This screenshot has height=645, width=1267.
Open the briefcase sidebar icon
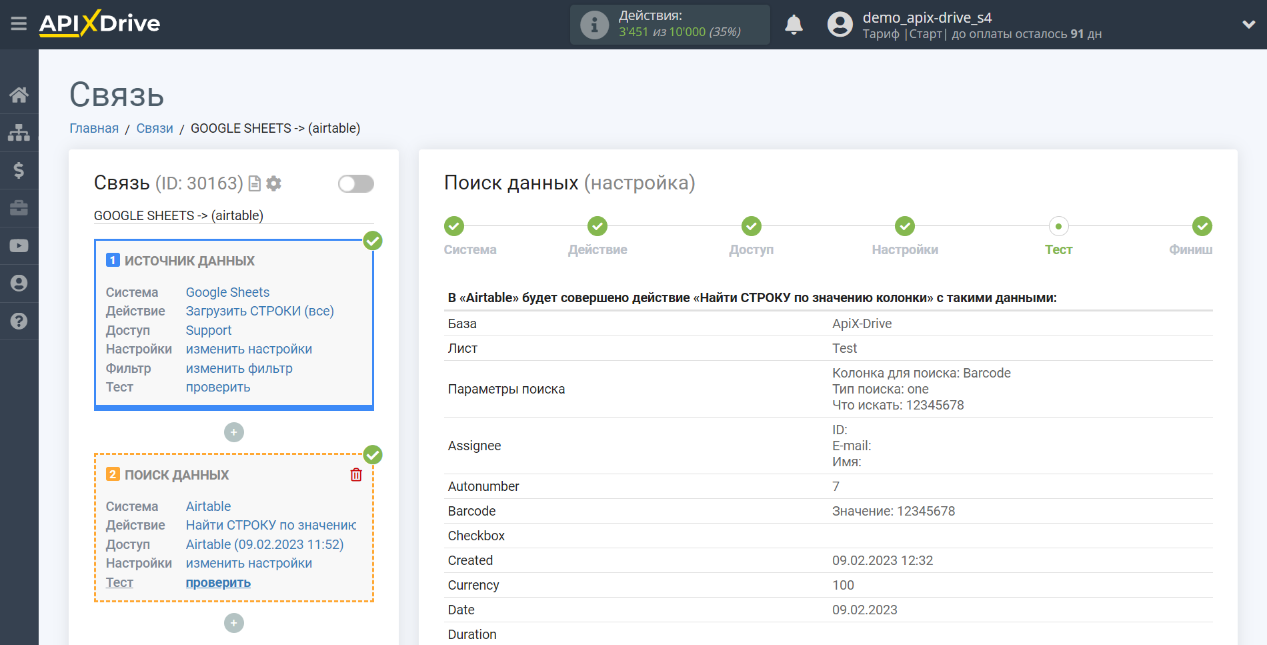[19, 208]
